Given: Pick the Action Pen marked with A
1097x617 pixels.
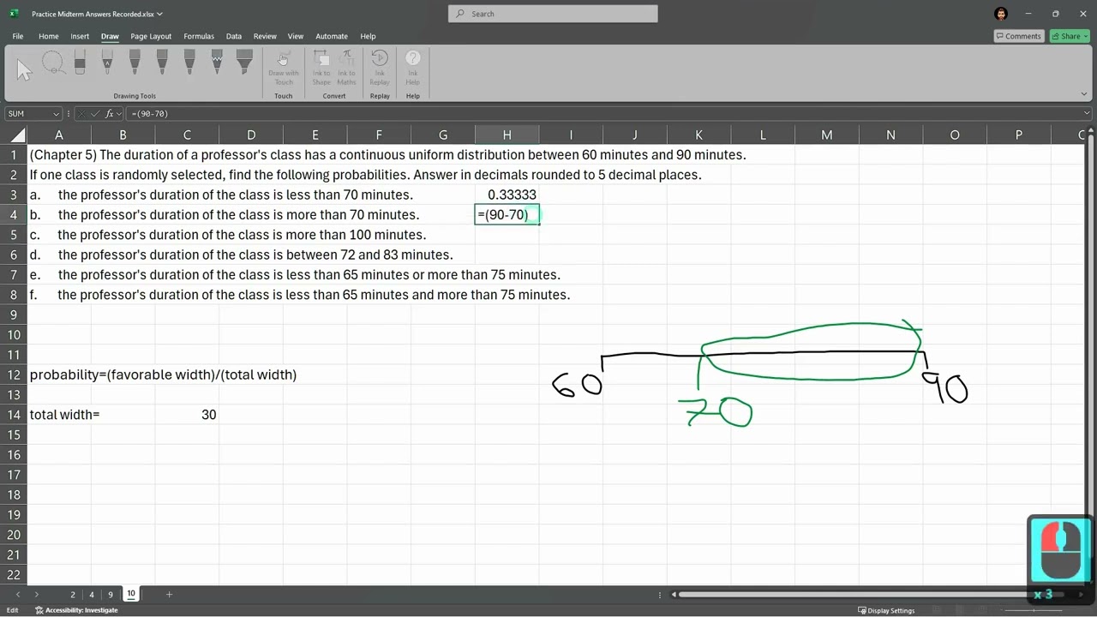Looking at the screenshot, I should click(107, 62).
